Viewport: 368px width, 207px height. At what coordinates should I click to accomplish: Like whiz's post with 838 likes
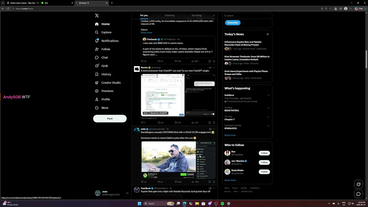click(x=178, y=182)
